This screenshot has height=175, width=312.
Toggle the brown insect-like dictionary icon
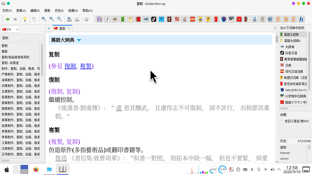point(115,19)
